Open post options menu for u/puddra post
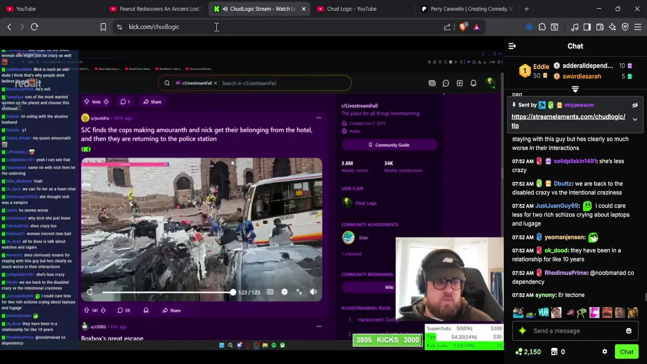Viewport: 647px width, 364px height. coord(319,118)
